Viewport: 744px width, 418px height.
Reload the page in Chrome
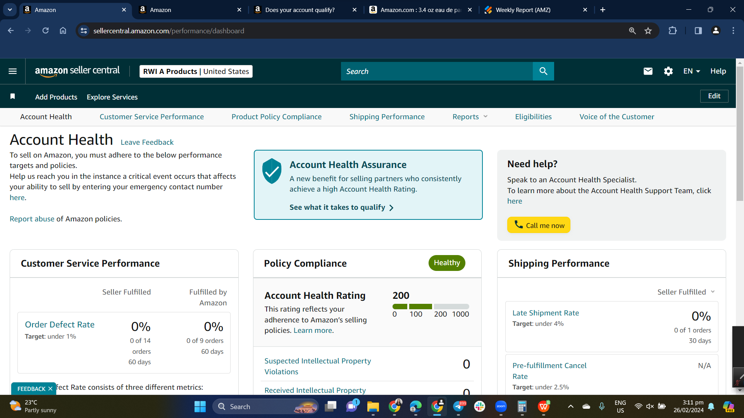[45, 31]
